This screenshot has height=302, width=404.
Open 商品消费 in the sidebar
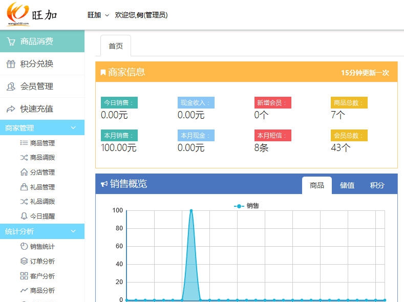pos(42,41)
